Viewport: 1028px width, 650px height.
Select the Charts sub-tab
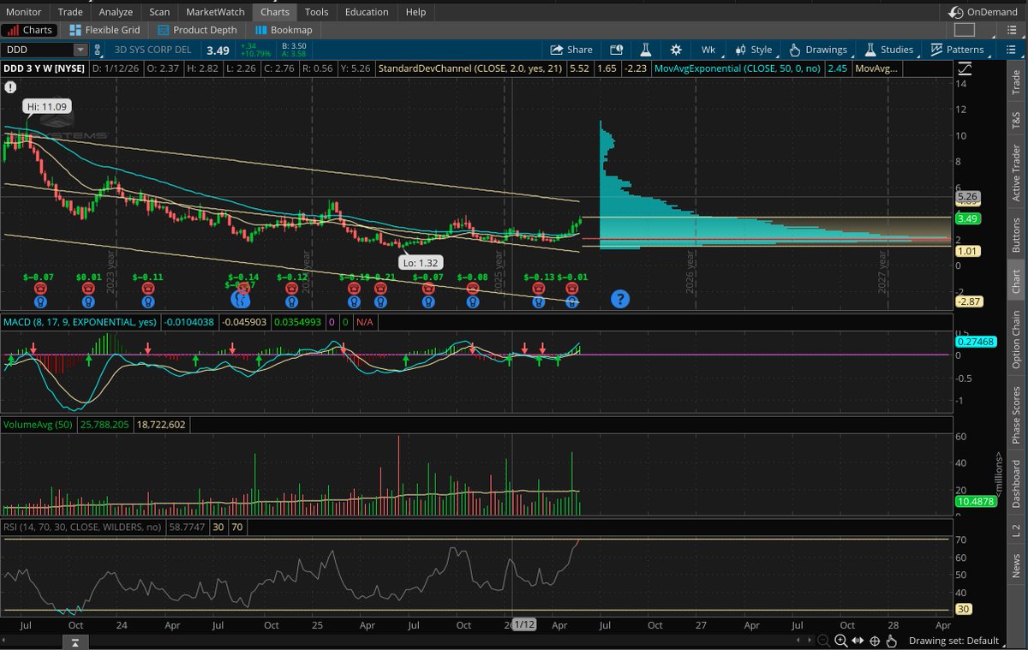(x=30, y=30)
